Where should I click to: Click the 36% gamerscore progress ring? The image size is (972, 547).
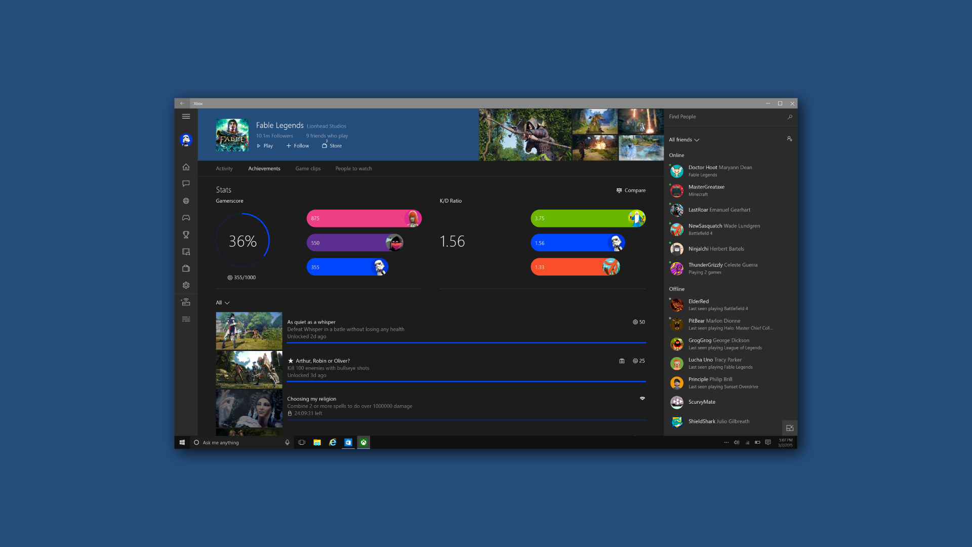(x=242, y=241)
